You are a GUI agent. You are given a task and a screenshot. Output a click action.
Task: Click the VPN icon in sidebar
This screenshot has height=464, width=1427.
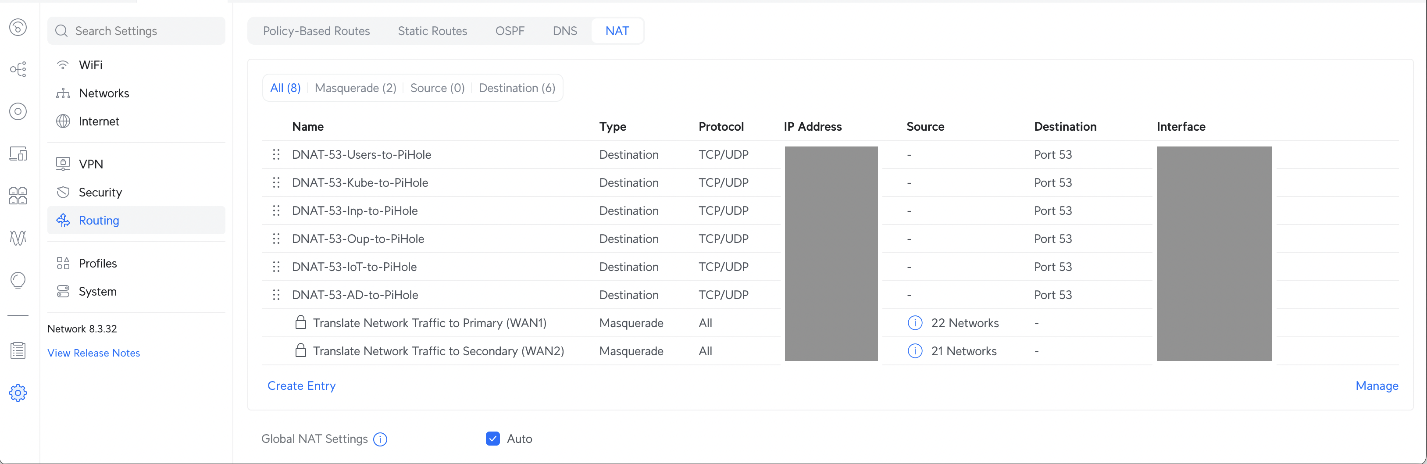(63, 164)
